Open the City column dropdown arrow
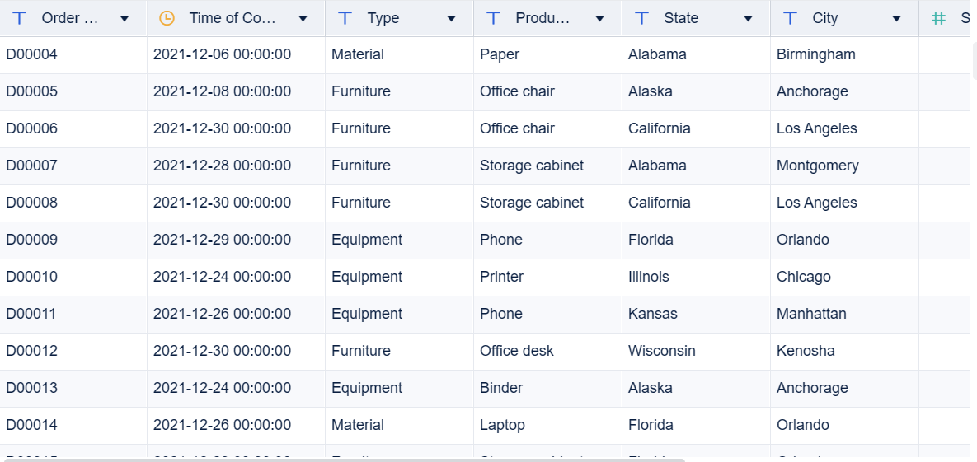The image size is (977, 462). (896, 19)
